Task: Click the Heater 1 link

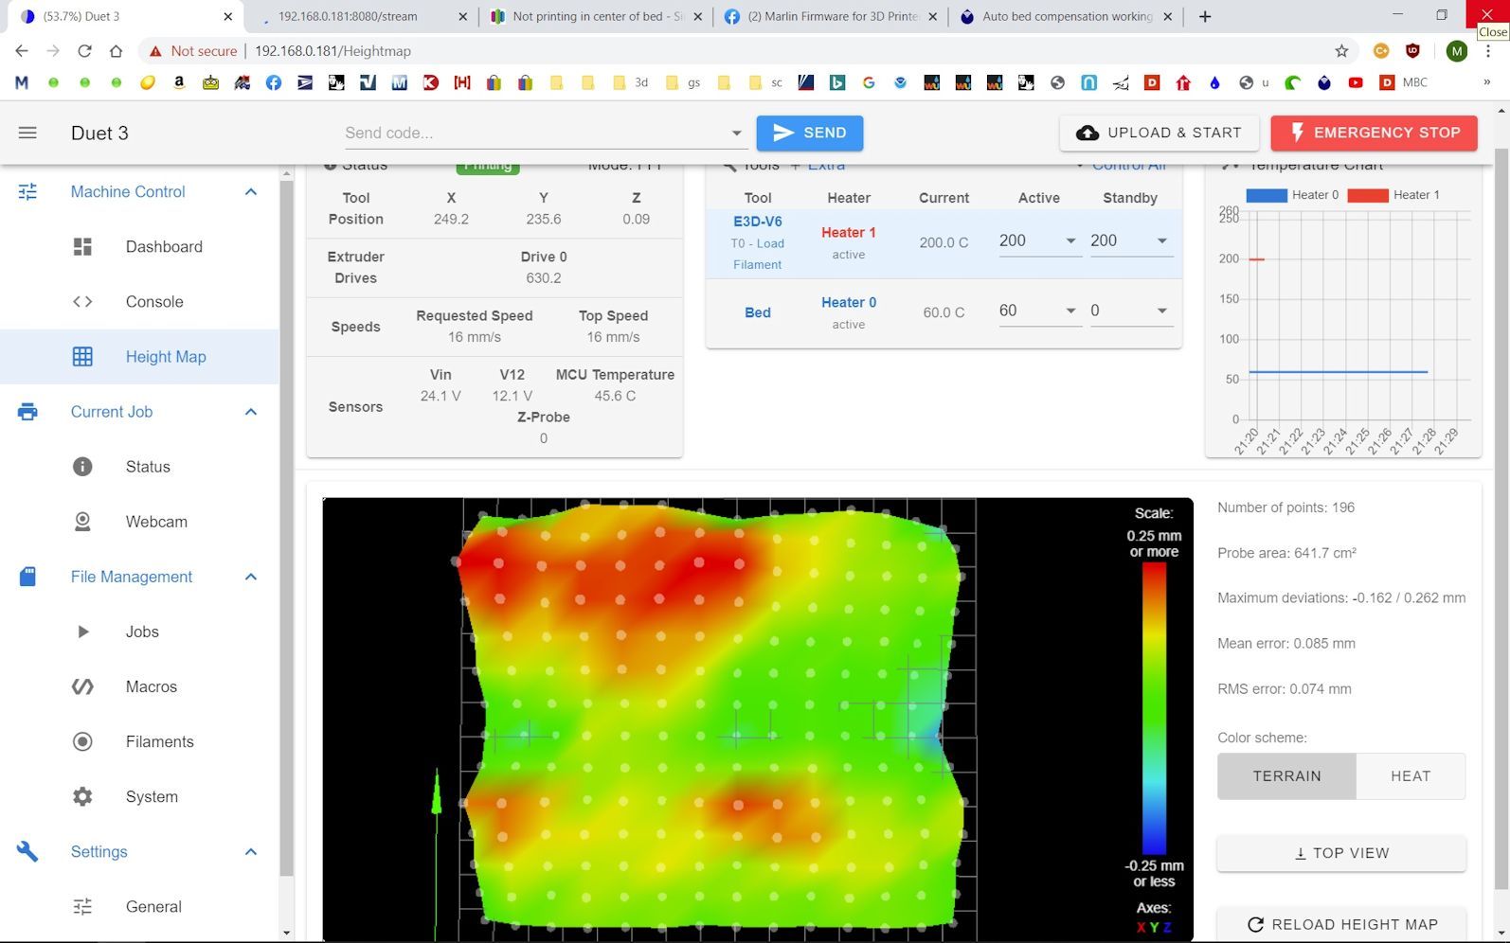Action: pyautogui.click(x=849, y=232)
